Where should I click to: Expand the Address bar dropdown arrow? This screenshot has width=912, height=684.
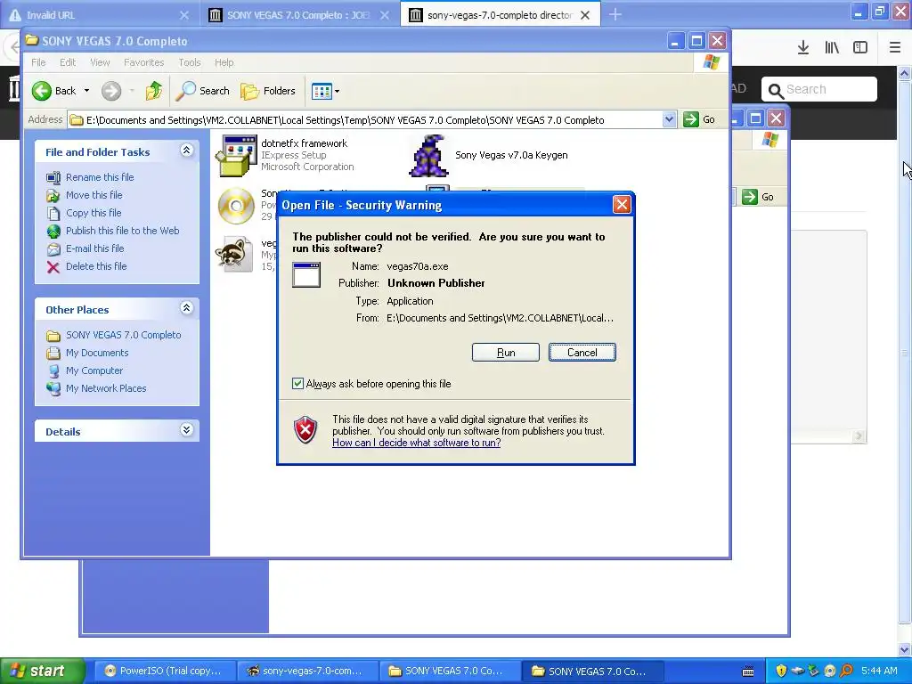click(670, 120)
